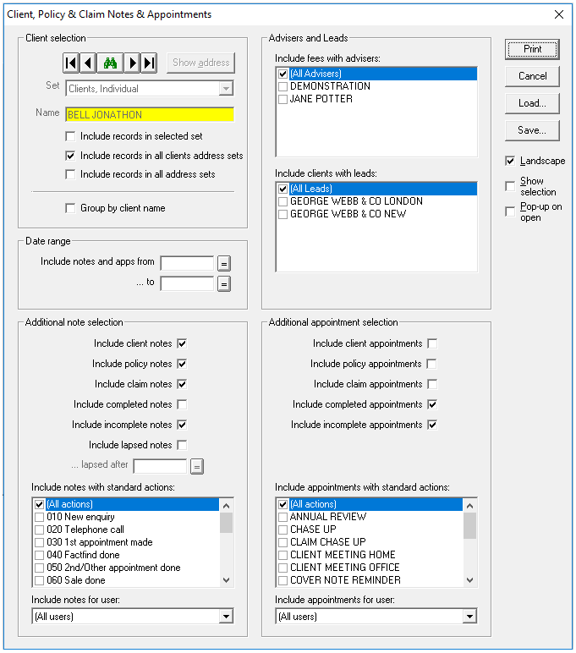Check Include records in selected set
The image size is (576, 653).
(x=70, y=136)
